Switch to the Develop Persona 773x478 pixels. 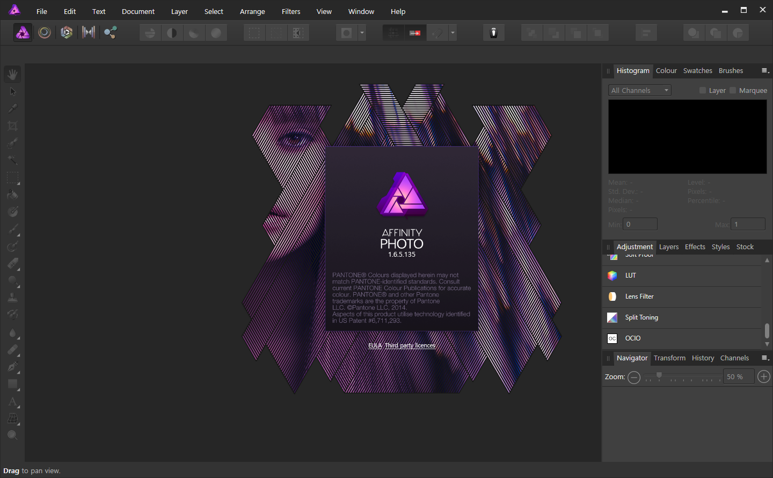[x=67, y=33]
